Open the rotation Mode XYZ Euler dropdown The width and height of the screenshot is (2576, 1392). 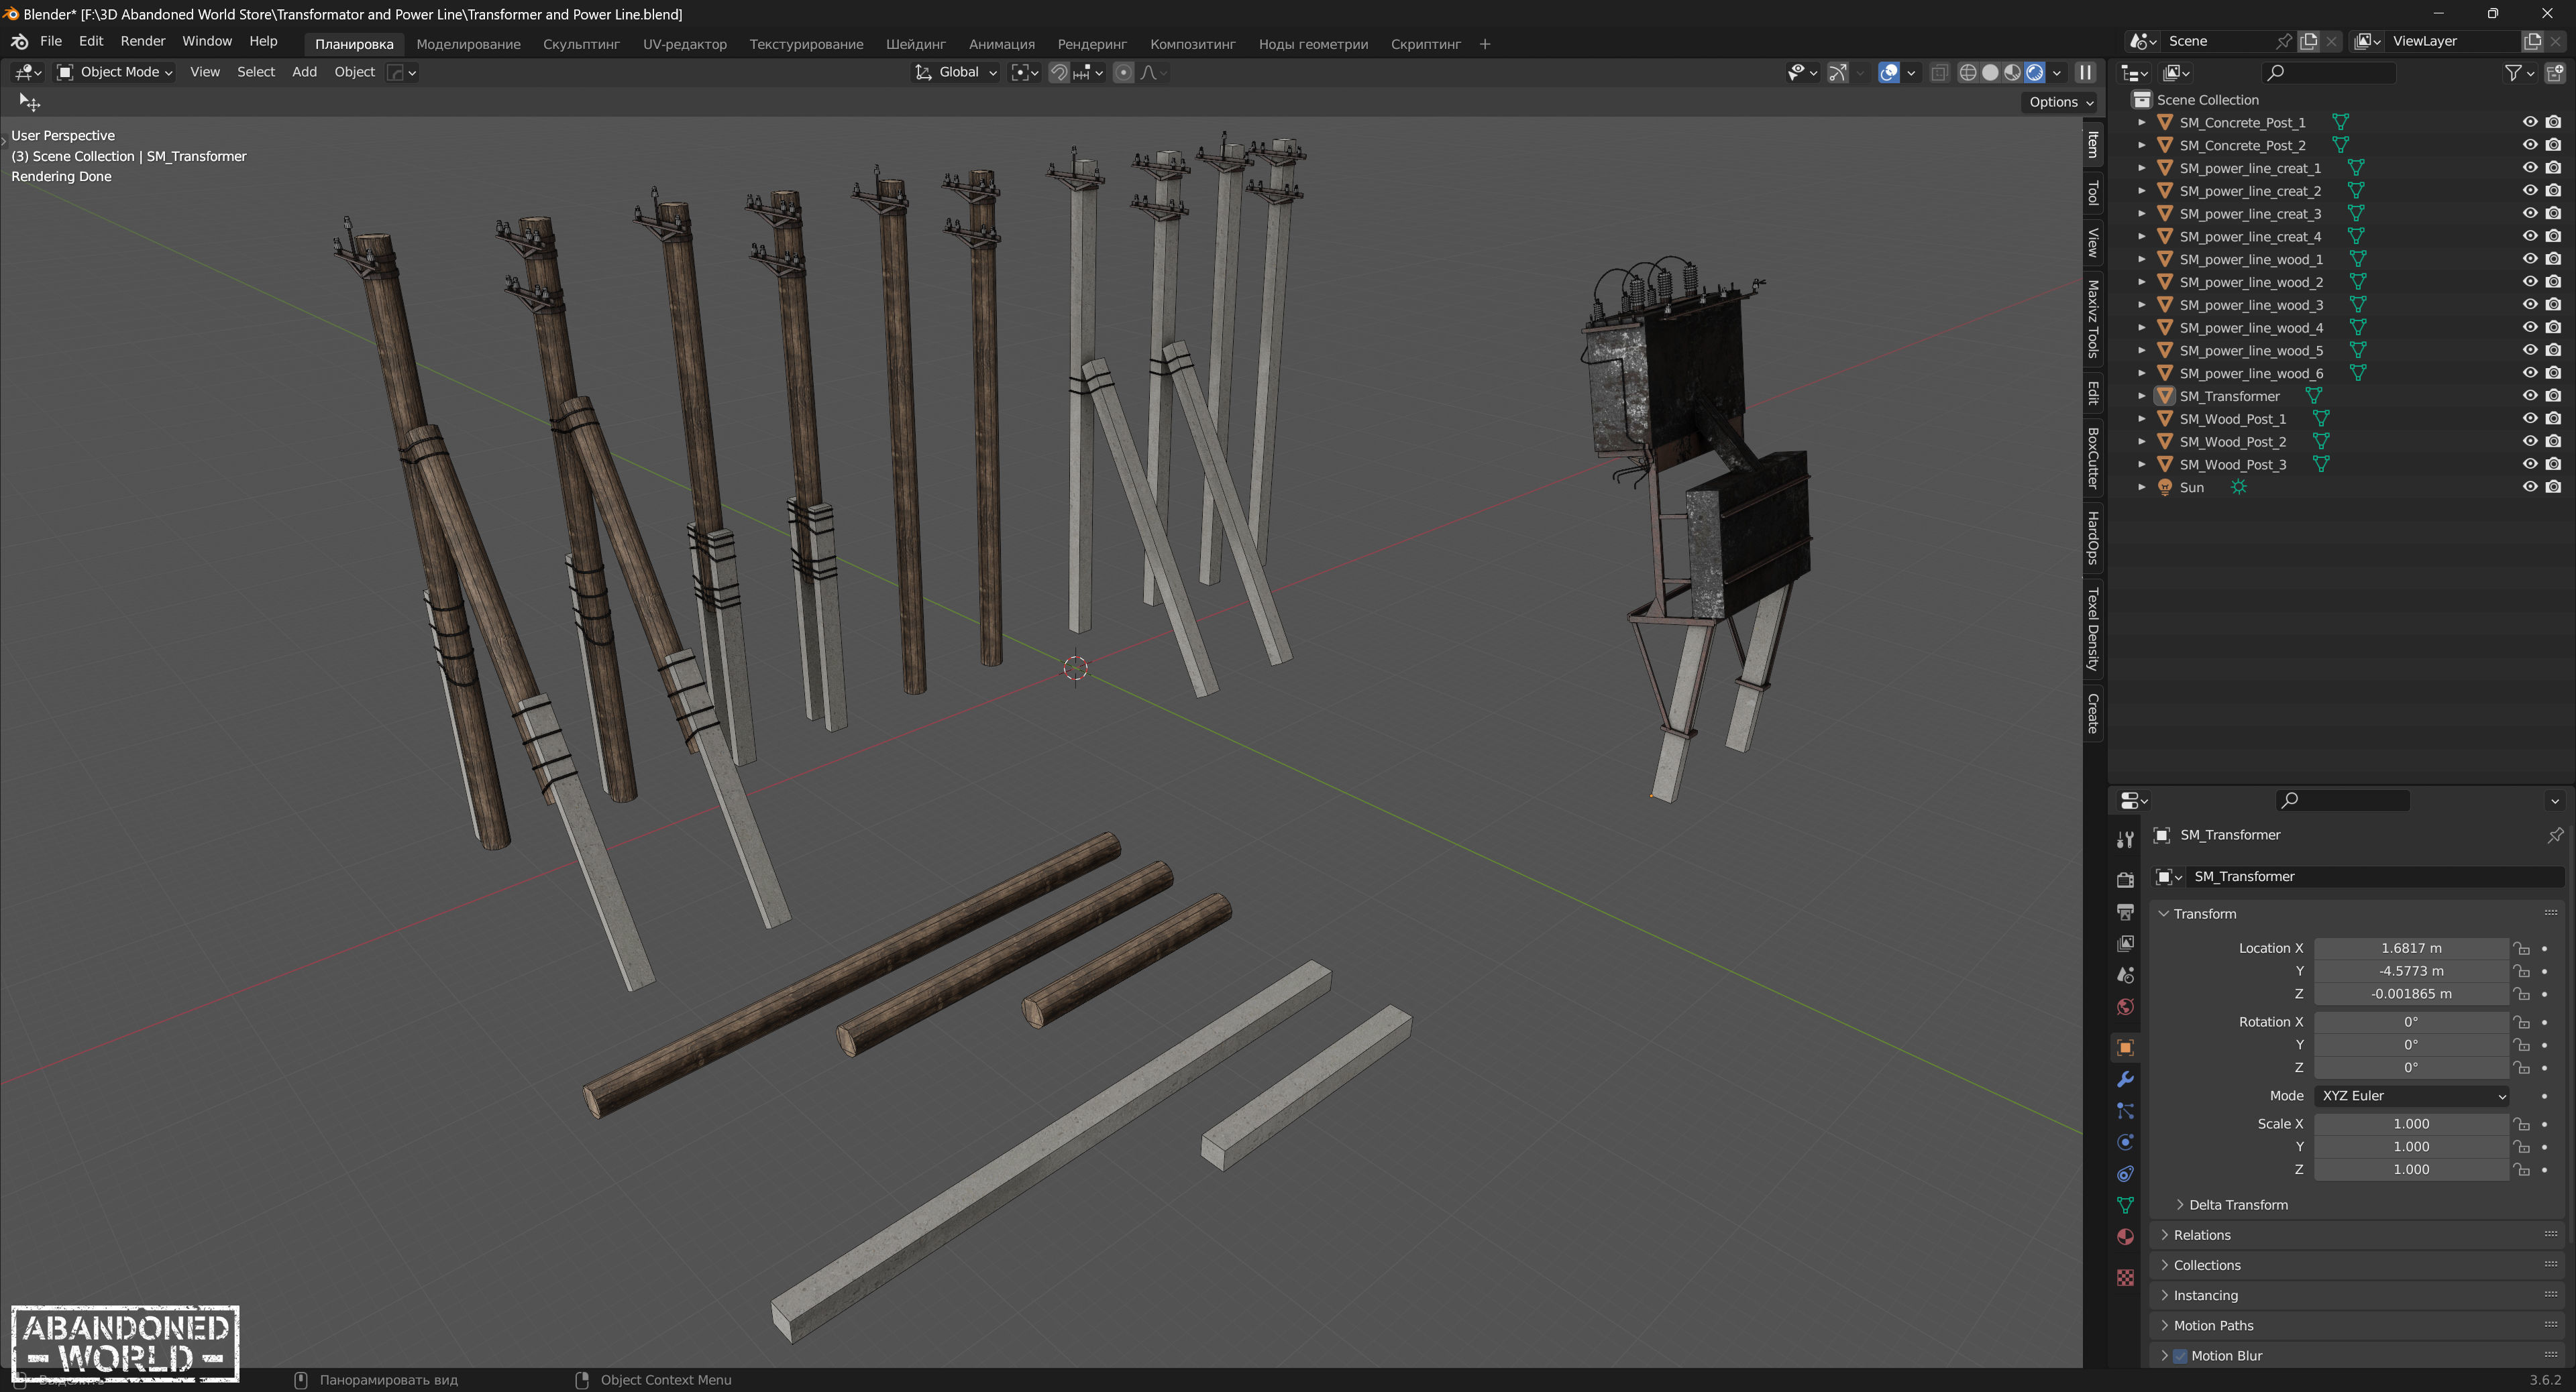pyautogui.click(x=2411, y=1096)
